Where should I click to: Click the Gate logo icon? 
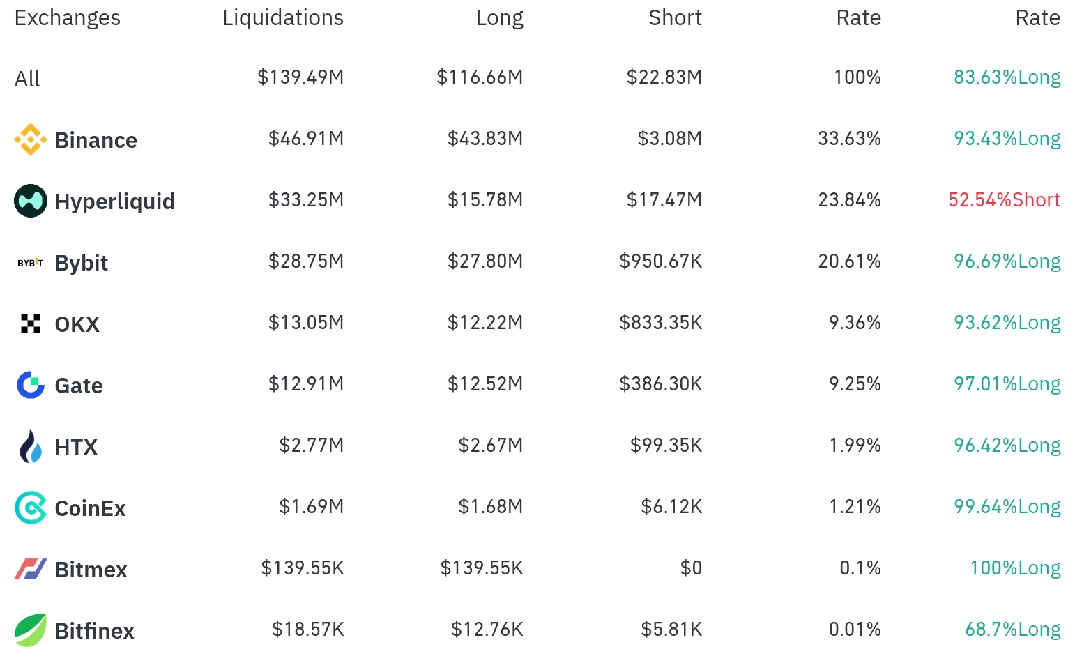coord(30,385)
